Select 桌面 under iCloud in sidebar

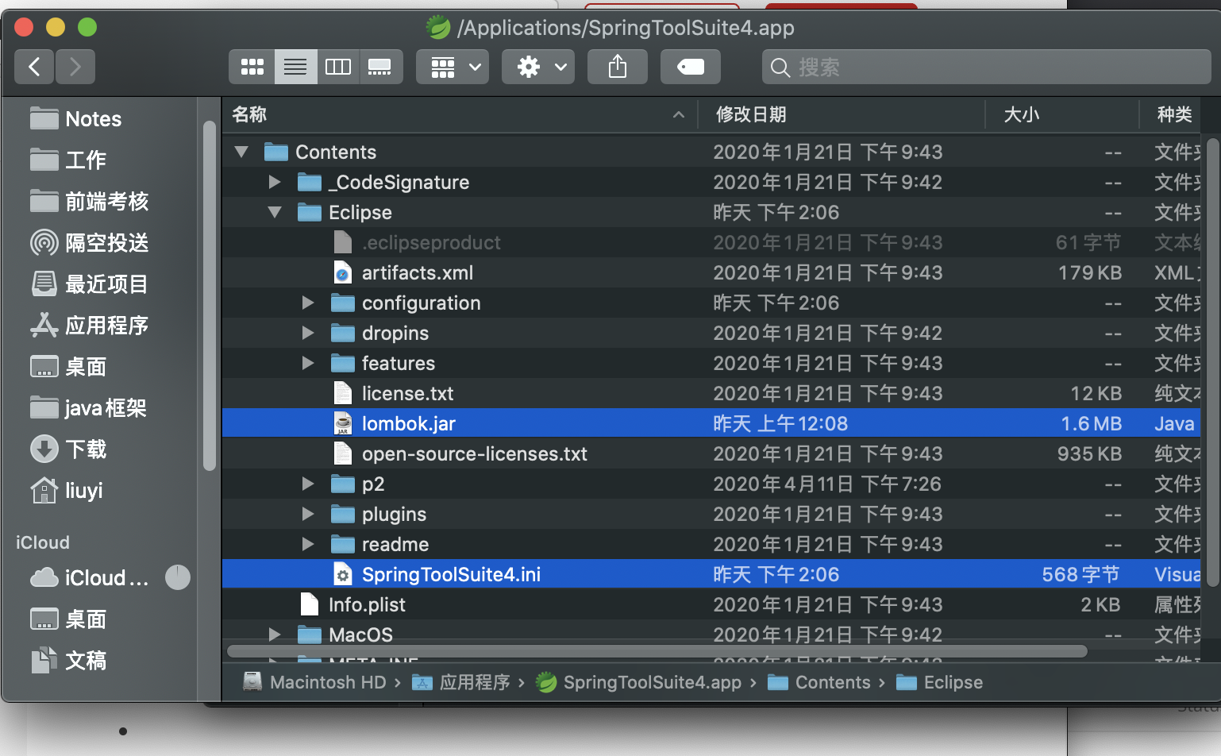pos(68,619)
